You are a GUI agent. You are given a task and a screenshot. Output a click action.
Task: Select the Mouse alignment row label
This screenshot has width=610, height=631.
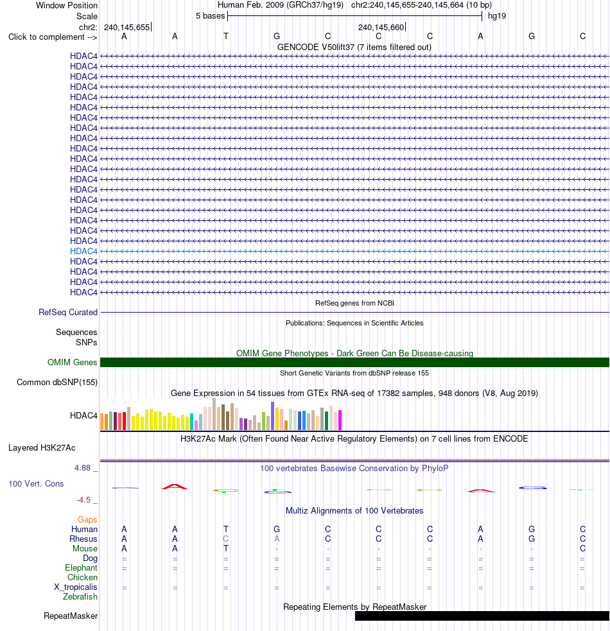[85, 548]
